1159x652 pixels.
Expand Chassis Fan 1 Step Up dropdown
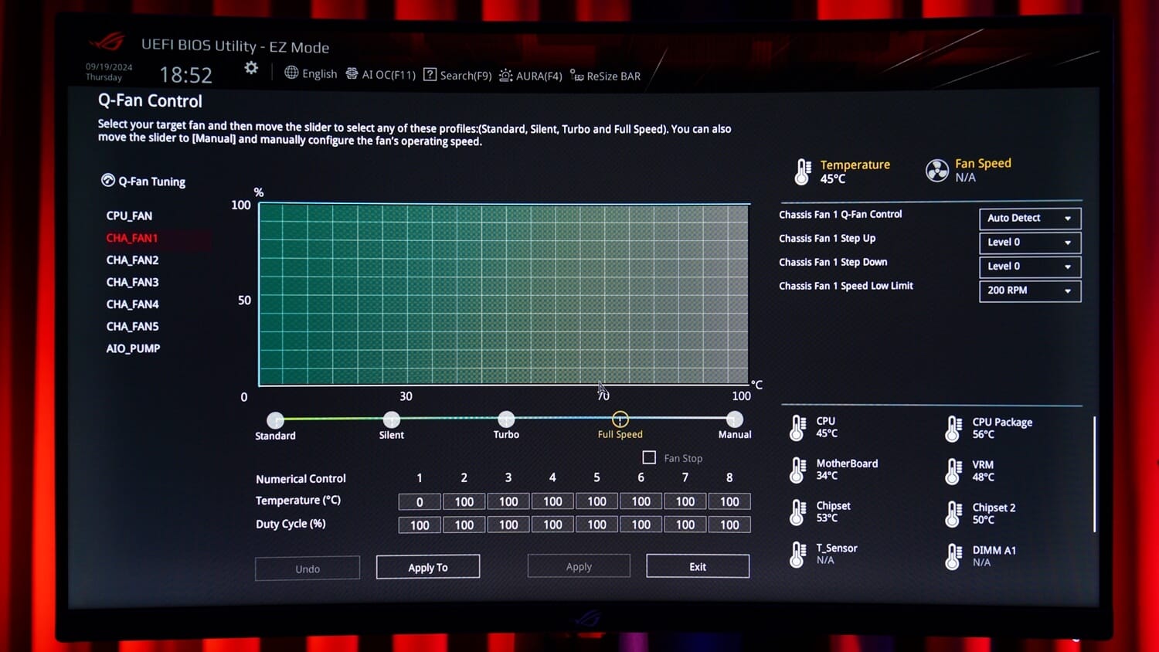[1029, 243]
